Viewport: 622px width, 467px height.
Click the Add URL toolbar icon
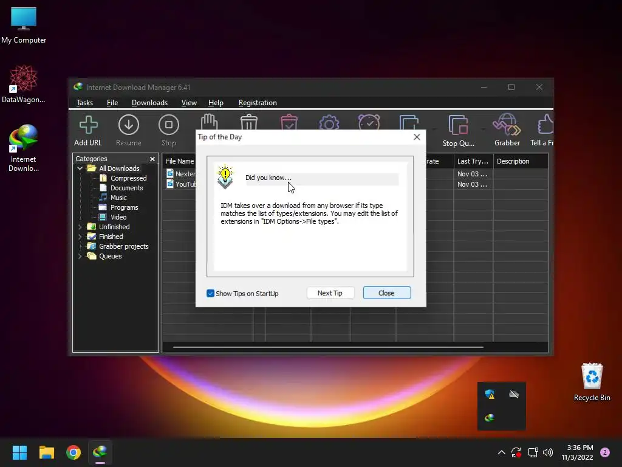pyautogui.click(x=88, y=130)
